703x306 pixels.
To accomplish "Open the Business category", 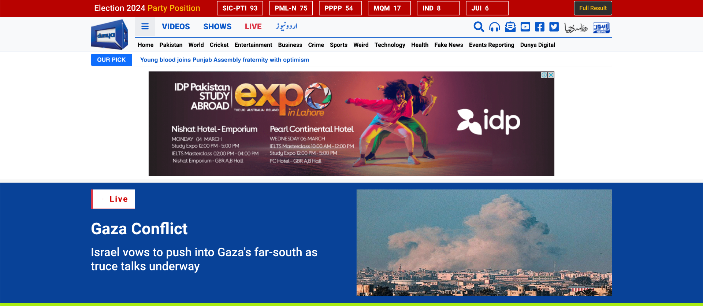I will point(290,45).
